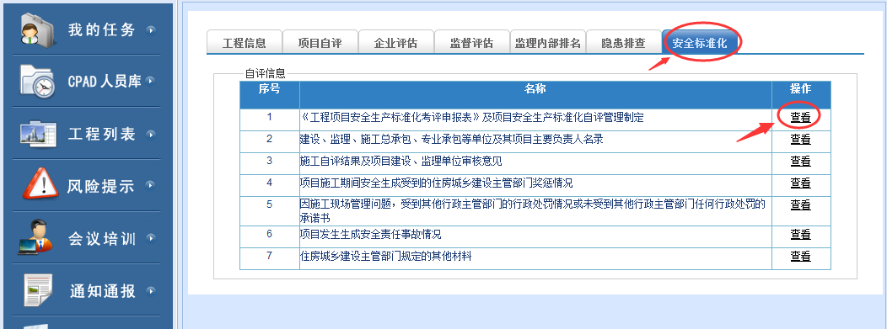Switch to the 工程信息 tab
This screenshot has height=329, width=887.
pos(245,42)
